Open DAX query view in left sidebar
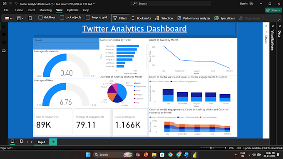 click(4, 50)
